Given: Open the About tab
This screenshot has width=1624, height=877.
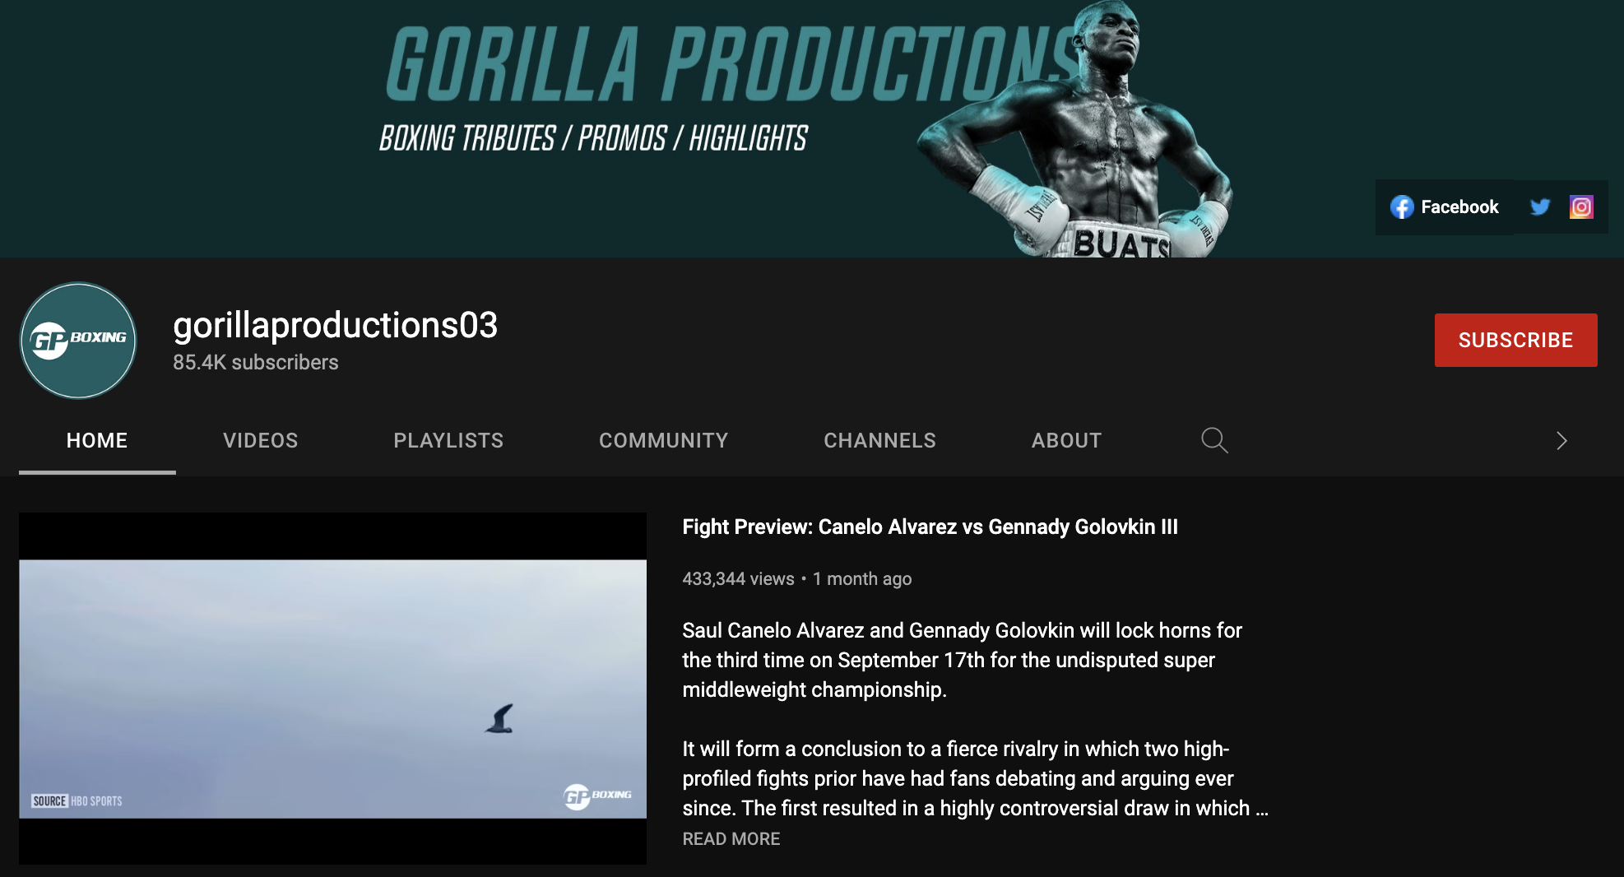Looking at the screenshot, I should pyautogui.click(x=1066, y=440).
